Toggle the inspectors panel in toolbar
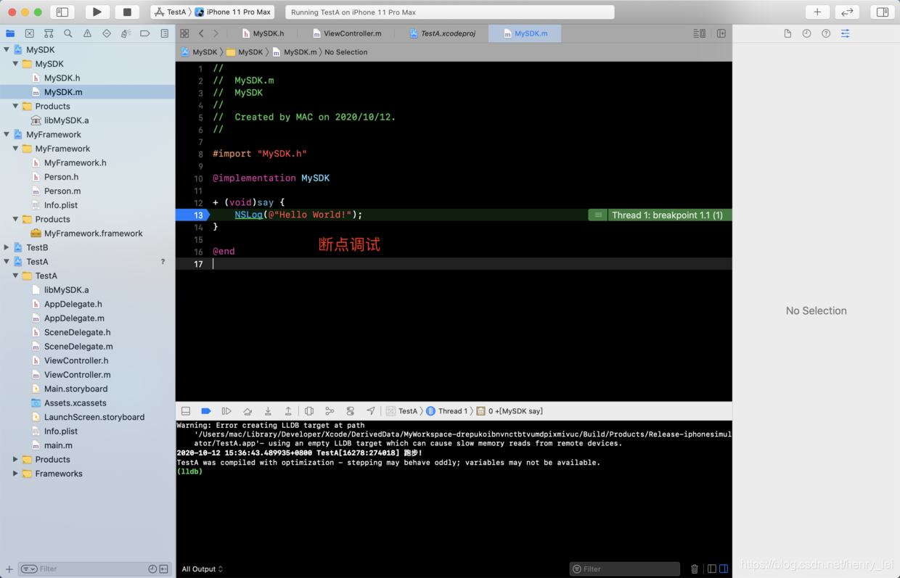This screenshot has width=900, height=578. point(883,12)
